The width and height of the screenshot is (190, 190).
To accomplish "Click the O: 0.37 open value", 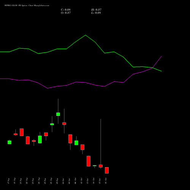I will [x=66, y=13].
